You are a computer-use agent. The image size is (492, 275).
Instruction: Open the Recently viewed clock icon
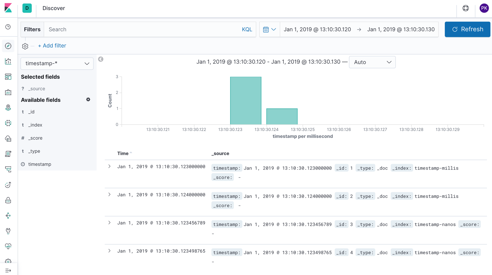tap(8, 27)
